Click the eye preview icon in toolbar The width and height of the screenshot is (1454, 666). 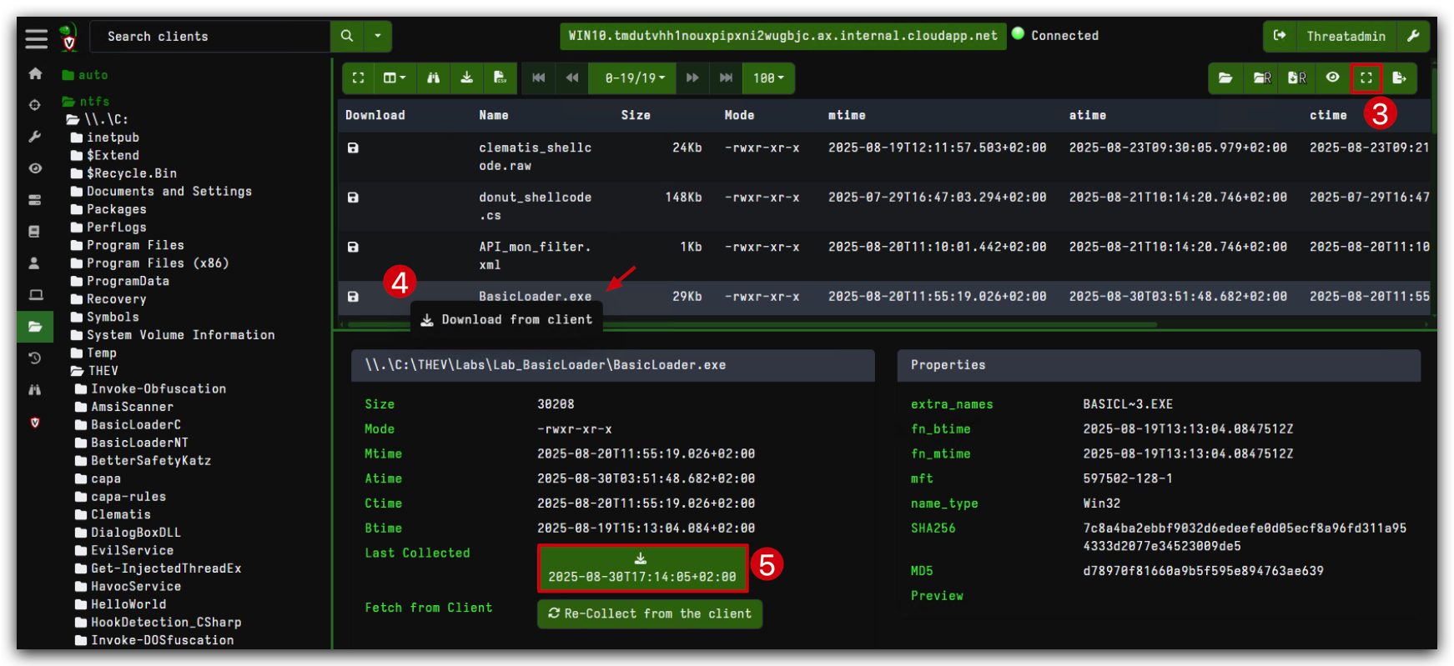[x=1332, y=78]
